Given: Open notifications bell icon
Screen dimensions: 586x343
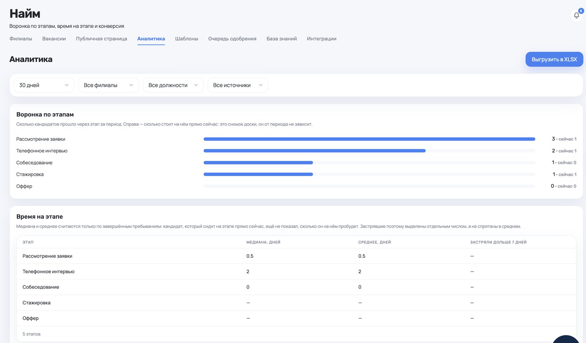Looking at the screenshot, I should pos(576,15).
